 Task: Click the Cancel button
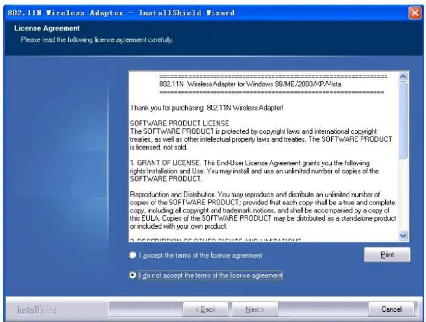point(391,309)
